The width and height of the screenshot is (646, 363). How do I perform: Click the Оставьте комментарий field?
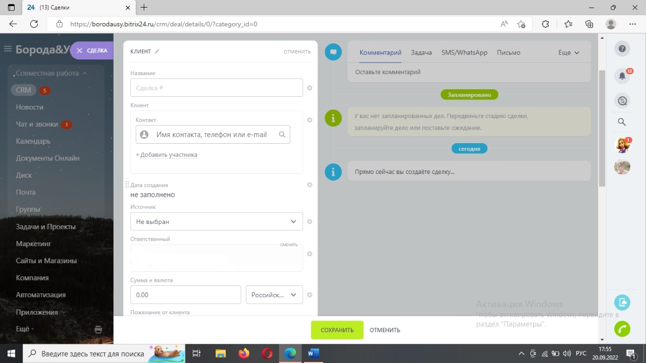(x=469, y=72)
